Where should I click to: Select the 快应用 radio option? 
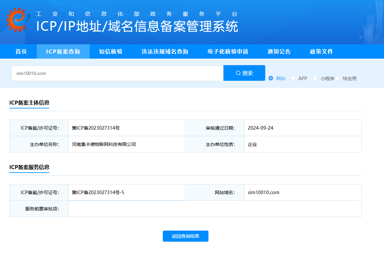337,78
